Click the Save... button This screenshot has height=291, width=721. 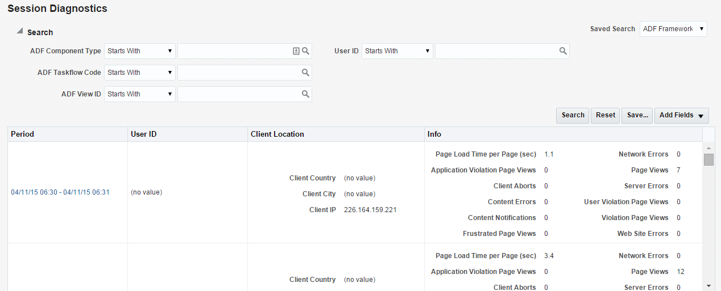click(637, 115)
